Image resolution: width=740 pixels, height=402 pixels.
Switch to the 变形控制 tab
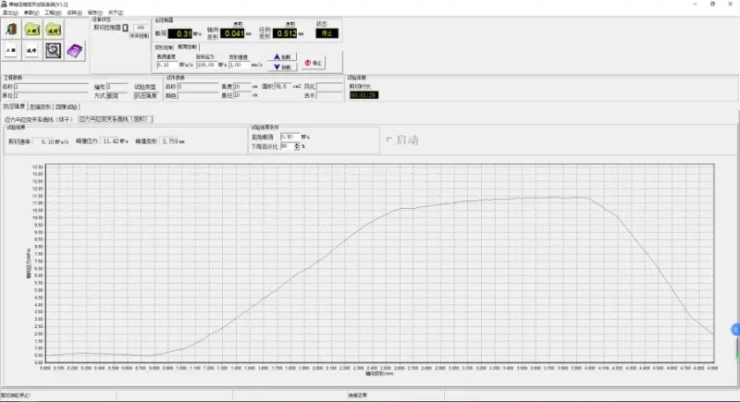tap(165, 47)
